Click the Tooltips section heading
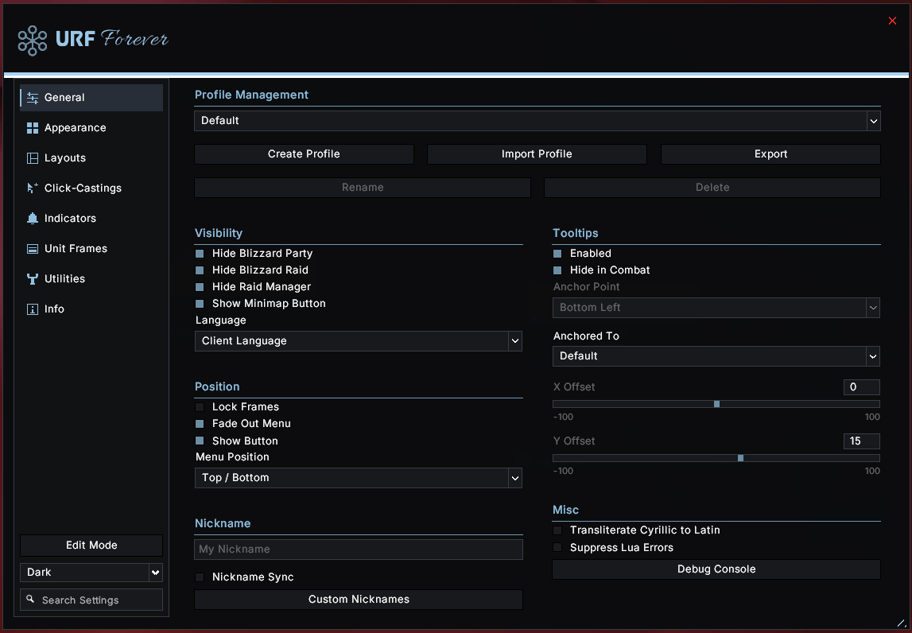Image resolution: width=912 pixels, height=633 pixels. pyautogui.click(x=575, y=233)
